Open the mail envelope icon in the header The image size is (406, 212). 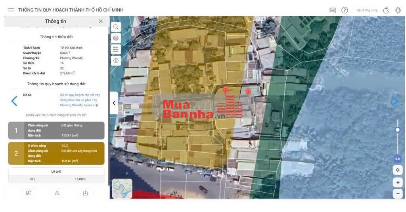[x=333, y=10]
